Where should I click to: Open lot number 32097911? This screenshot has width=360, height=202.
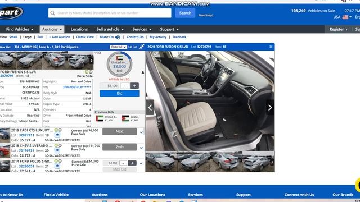[x=26, y=135]
